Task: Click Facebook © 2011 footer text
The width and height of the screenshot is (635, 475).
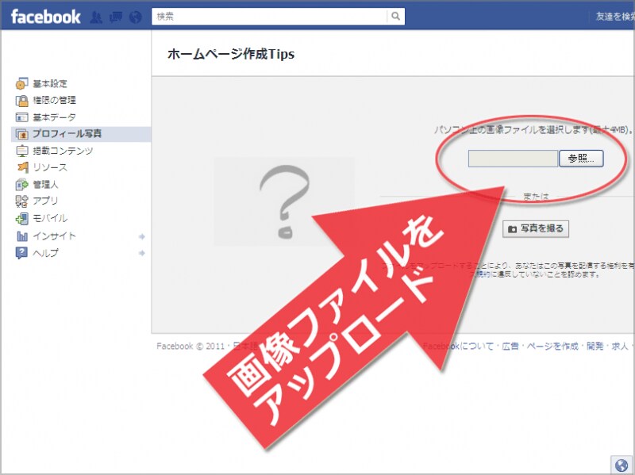Action: click(190, 346)
